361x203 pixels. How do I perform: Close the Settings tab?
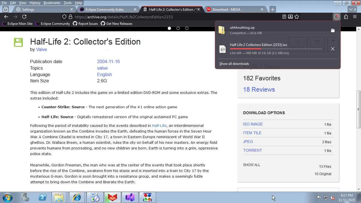[x=72, y=9]
